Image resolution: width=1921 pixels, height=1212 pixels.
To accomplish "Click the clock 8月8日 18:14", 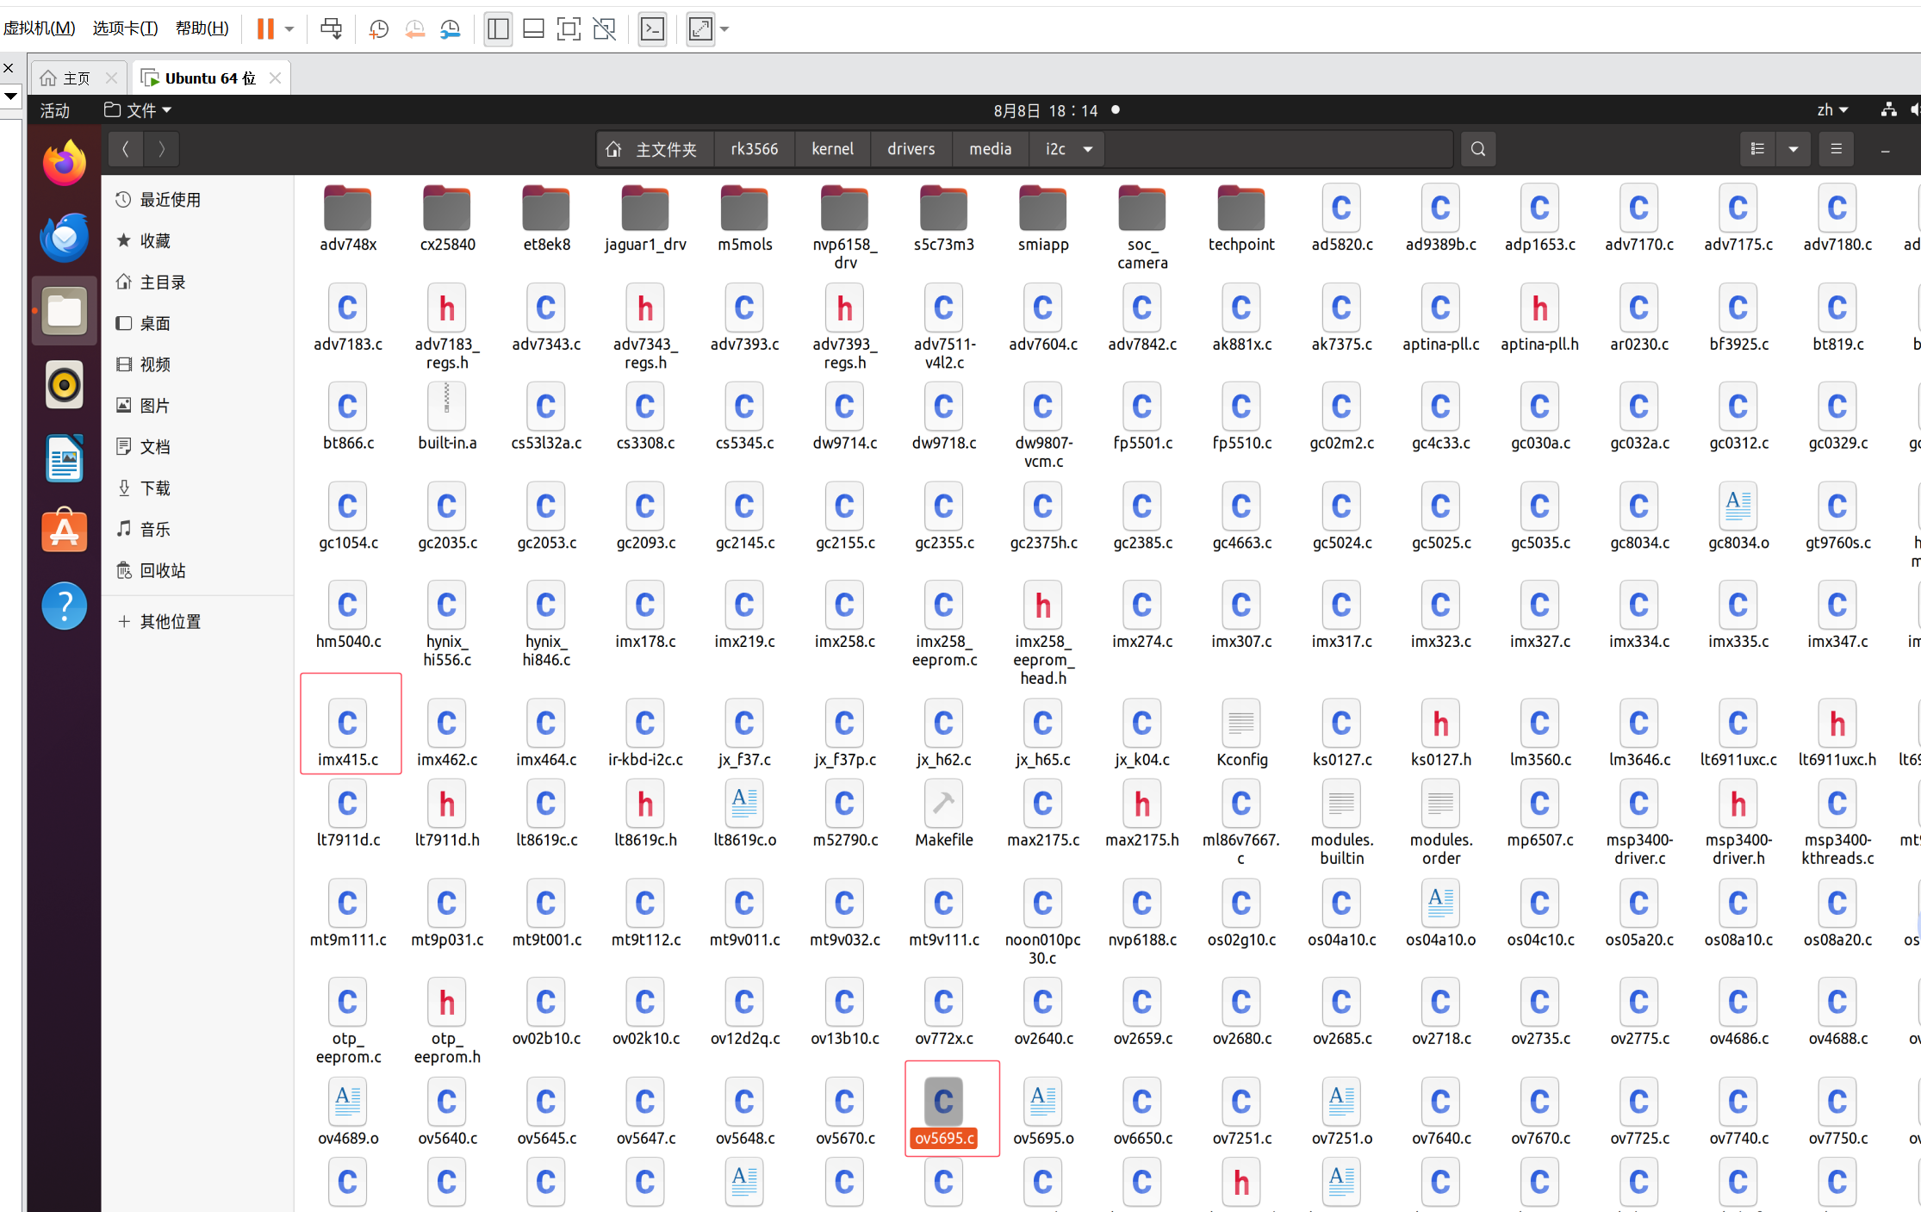I will [1046, 110].
